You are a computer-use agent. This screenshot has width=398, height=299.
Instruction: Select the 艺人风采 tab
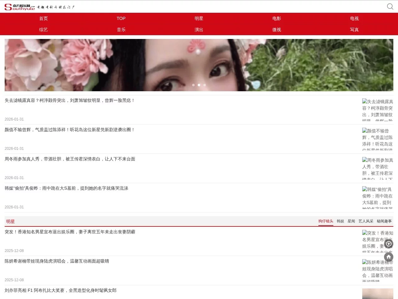pos(366,221)
